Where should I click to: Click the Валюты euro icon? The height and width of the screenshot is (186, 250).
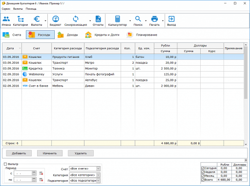[x=37, y=19]
